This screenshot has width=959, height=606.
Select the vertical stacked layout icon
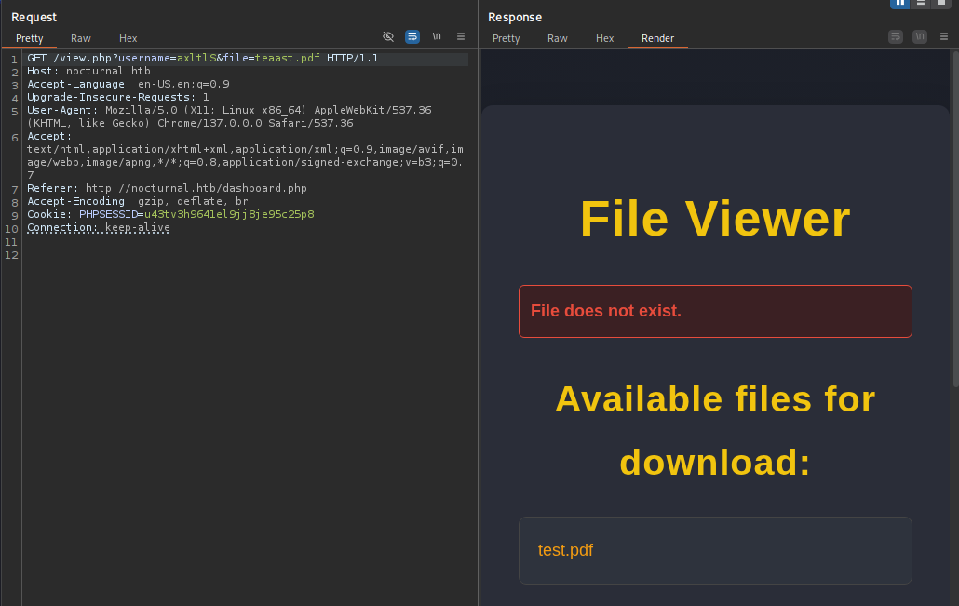[920, 3]
